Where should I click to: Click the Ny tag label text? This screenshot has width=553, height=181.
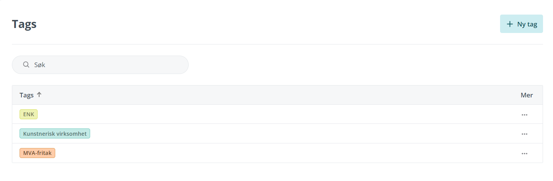pos(527,24)
